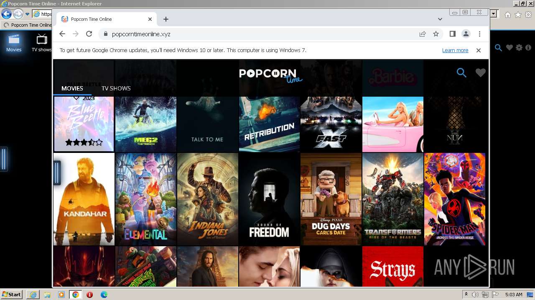Open the Popcorn Time search icon

(461, 73)
